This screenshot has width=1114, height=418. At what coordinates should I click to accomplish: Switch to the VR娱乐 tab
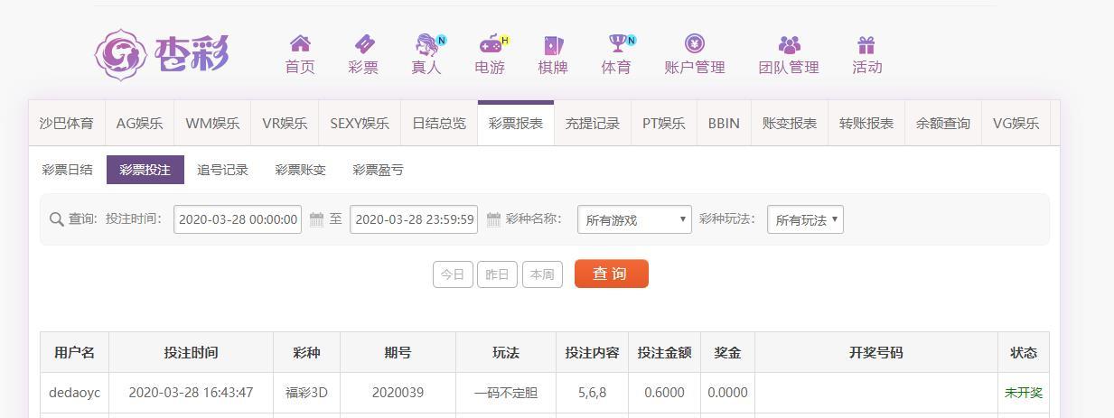click(x=285, y=123)
